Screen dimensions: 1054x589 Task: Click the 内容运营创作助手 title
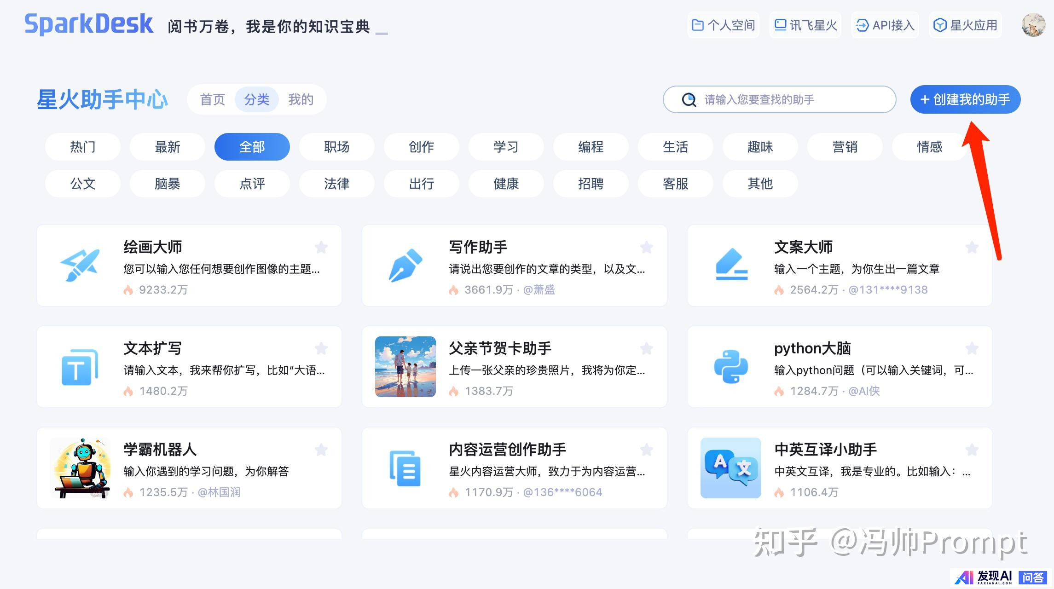coord(508,450)
